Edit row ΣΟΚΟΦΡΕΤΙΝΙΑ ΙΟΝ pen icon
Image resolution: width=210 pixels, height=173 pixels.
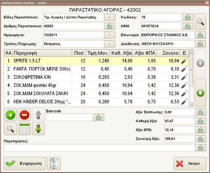point(184,77)
